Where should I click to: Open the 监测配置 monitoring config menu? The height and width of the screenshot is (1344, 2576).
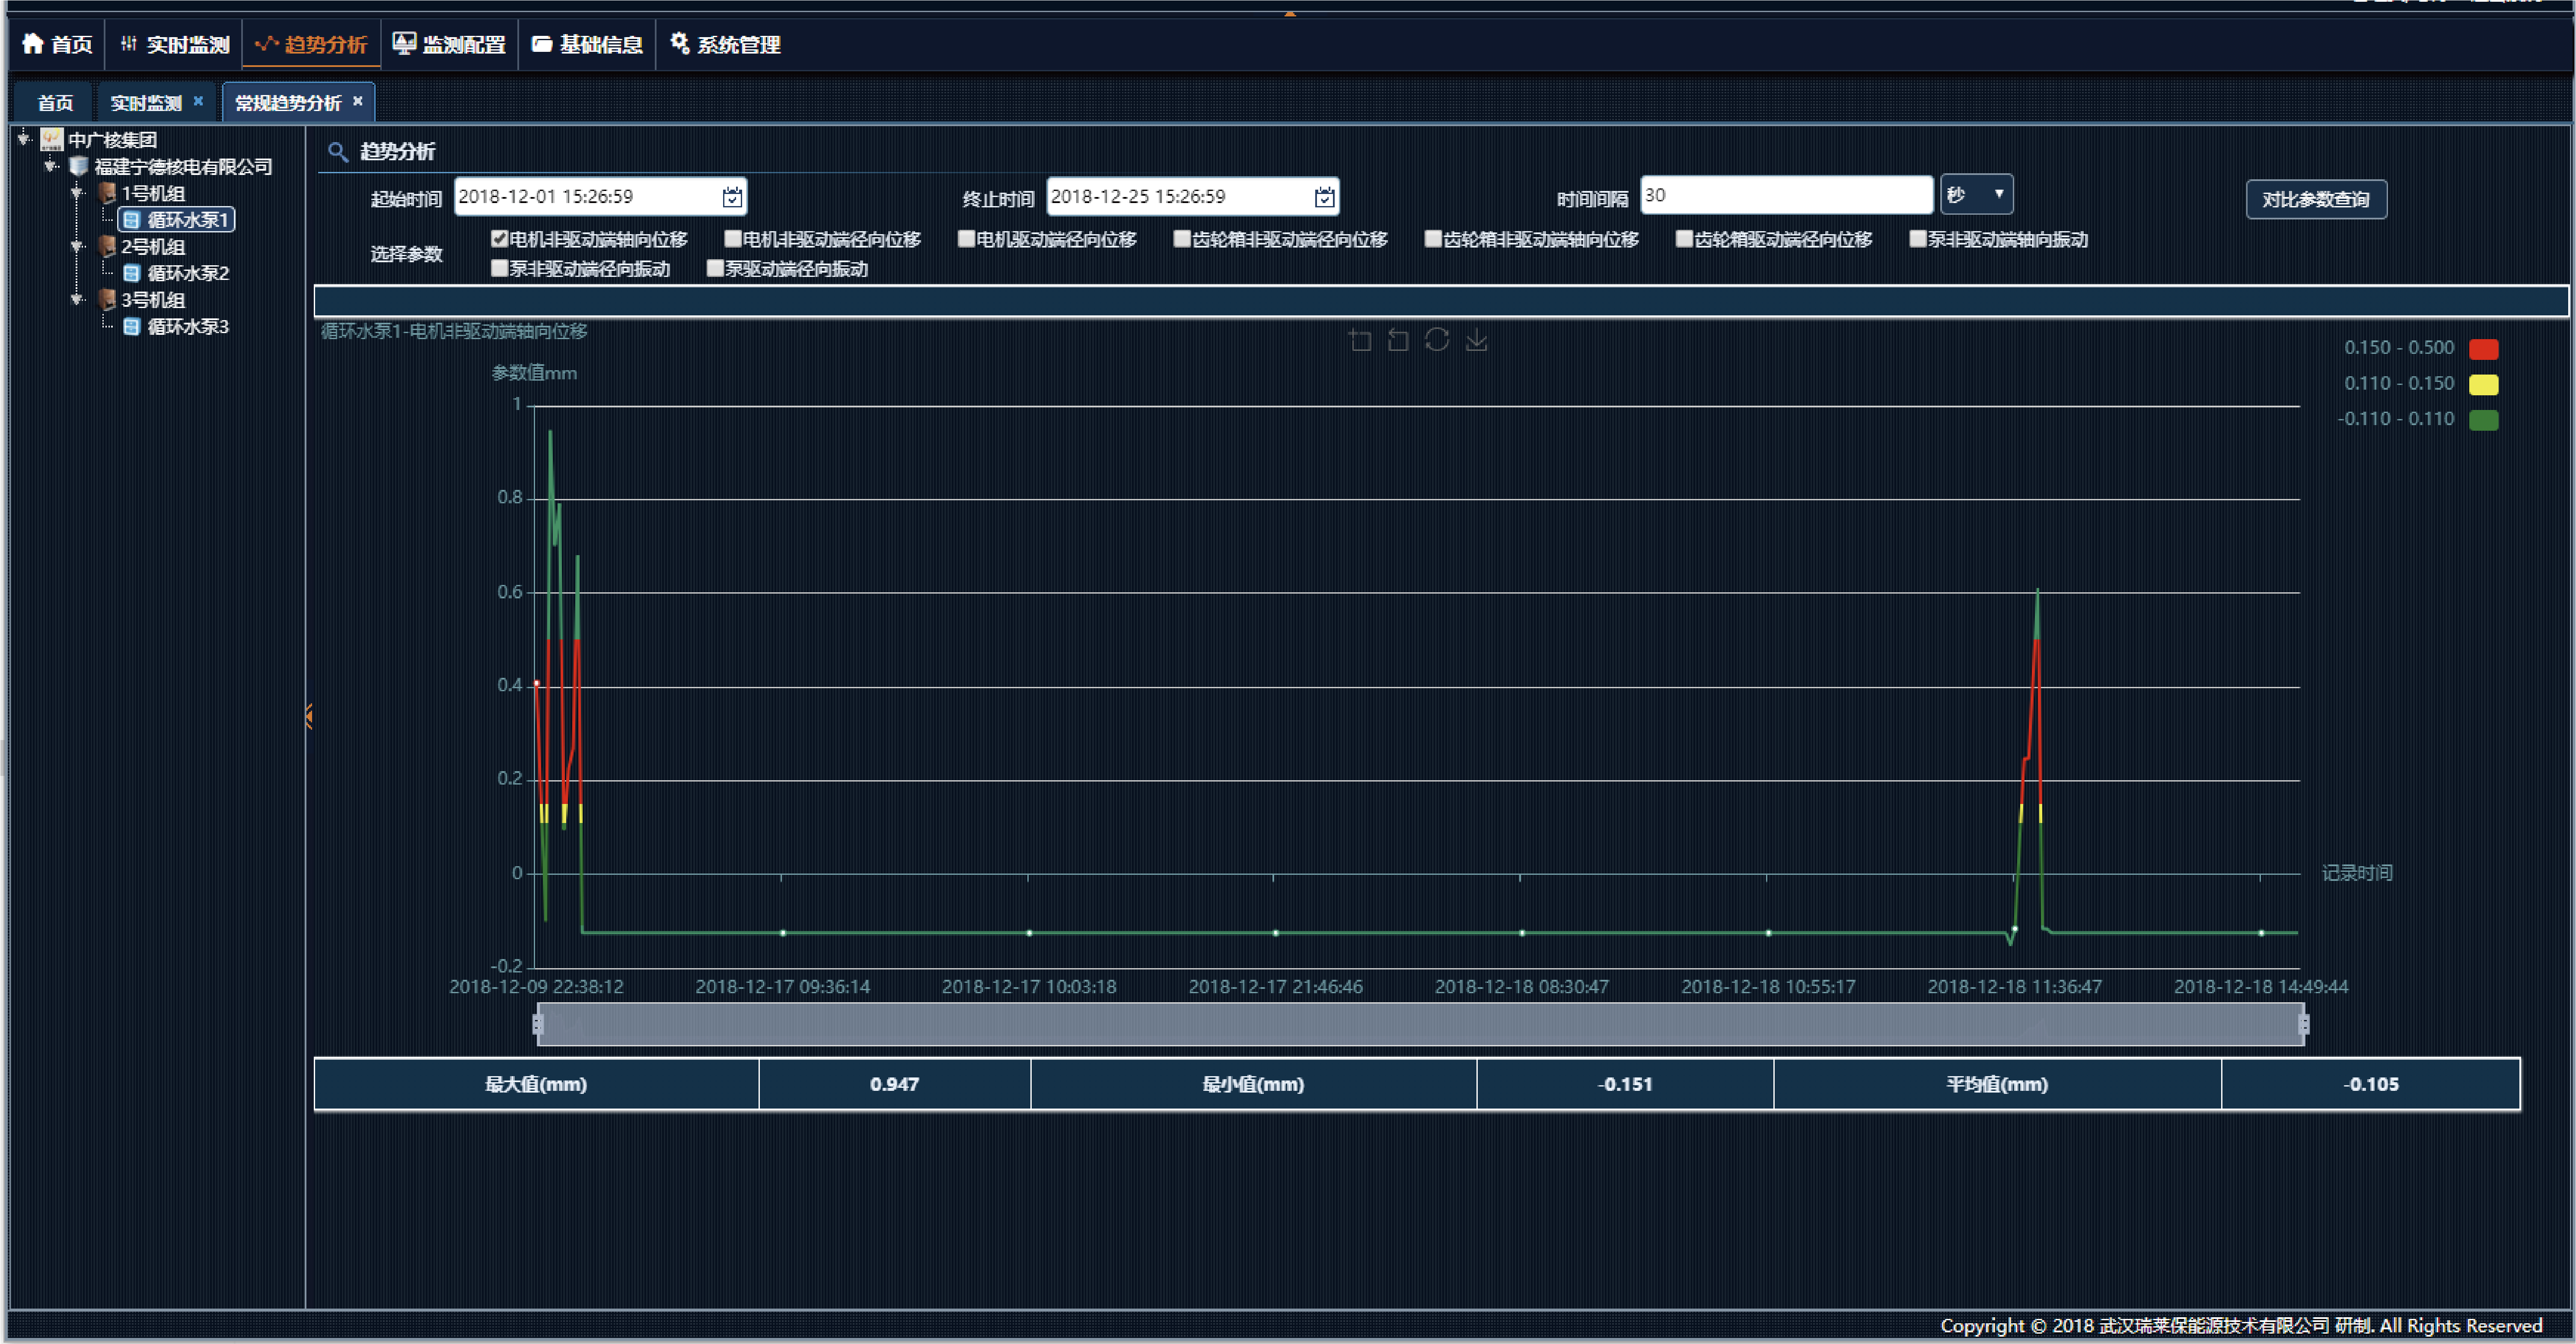(x=449, y=44)
